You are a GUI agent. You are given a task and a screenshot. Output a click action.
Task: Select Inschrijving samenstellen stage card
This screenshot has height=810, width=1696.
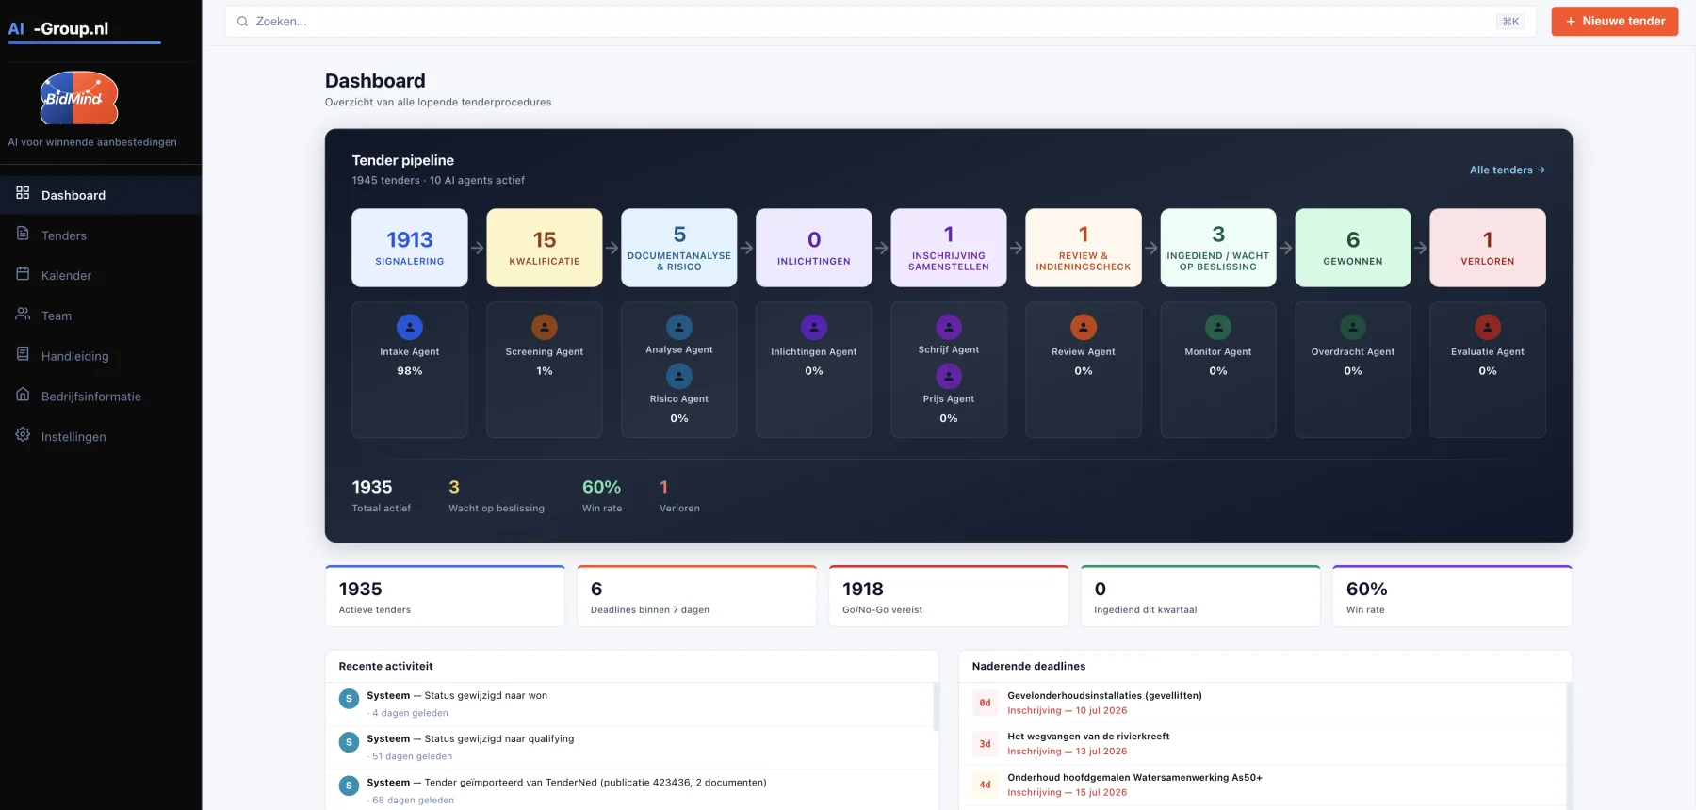949,248
